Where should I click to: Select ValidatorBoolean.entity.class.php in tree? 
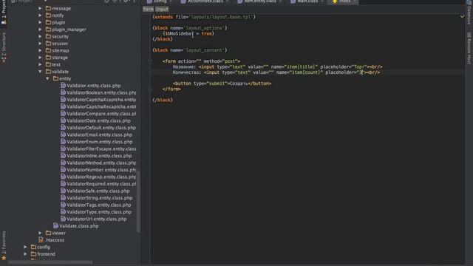click(x=98, y=92)
